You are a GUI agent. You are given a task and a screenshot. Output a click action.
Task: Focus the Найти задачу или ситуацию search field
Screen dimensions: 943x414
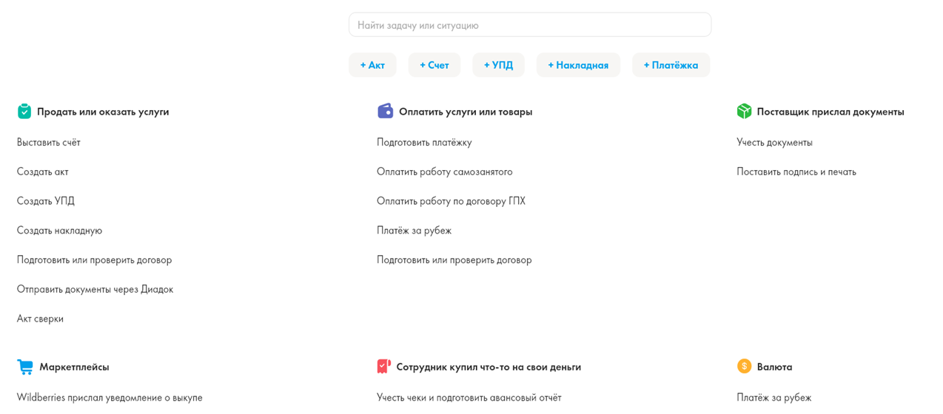click(530, 25)
